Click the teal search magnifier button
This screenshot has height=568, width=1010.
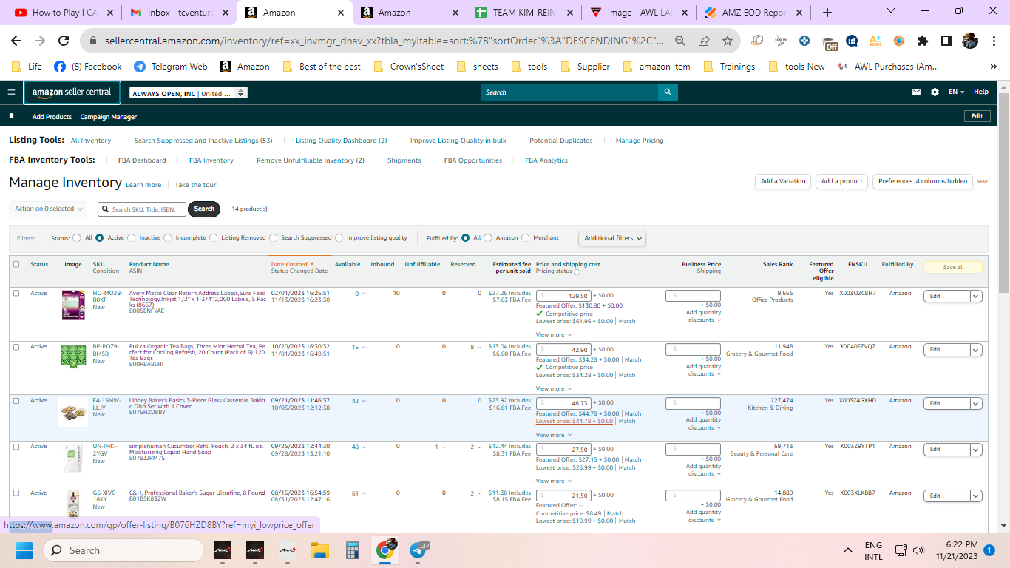click(668, 92)
